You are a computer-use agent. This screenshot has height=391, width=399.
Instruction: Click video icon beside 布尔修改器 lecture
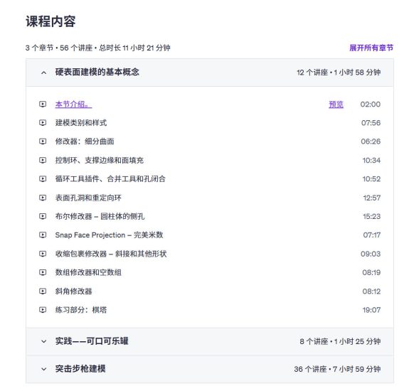coord(43,216)
